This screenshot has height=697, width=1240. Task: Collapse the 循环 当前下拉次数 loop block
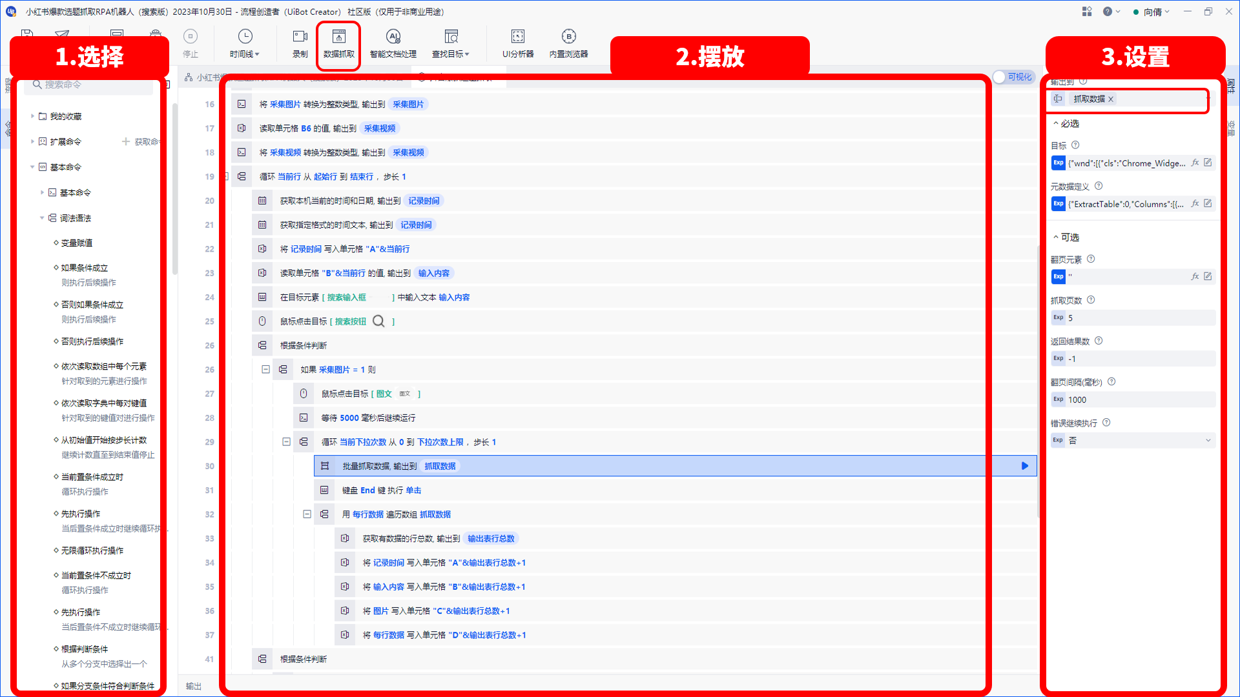[x=286, y=442]
